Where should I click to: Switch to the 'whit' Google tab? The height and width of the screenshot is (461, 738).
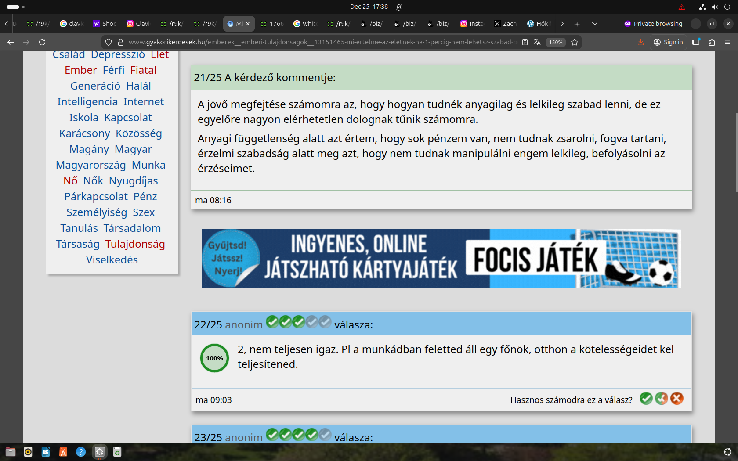click(305, 24)
